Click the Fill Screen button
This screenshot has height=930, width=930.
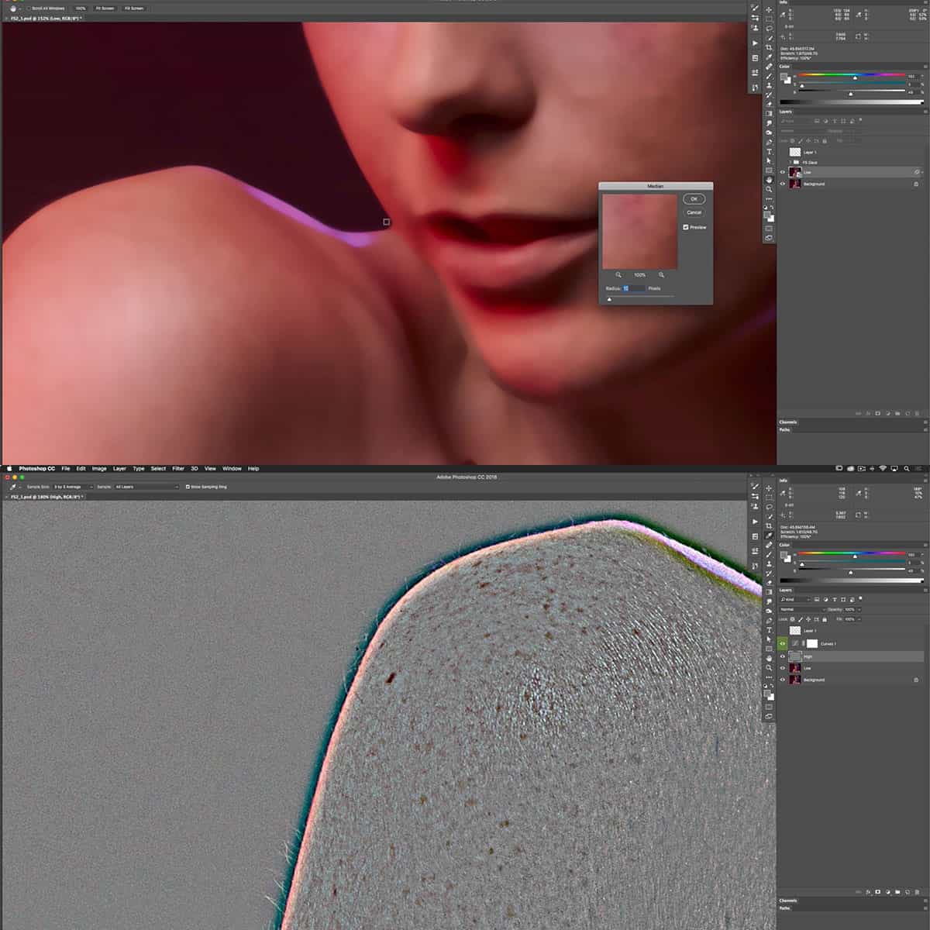[134, 8]
